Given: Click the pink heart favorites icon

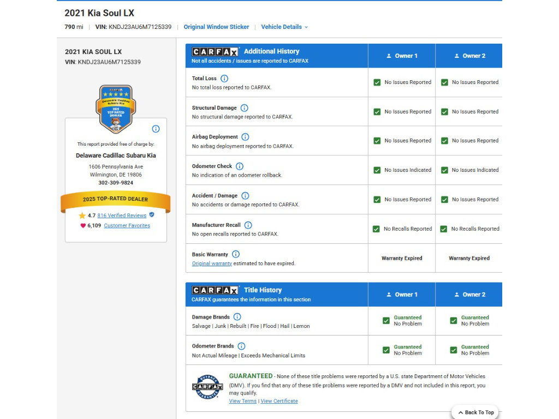Looking at the screenshot, I should pyautogui.click(x=83, y=225).
